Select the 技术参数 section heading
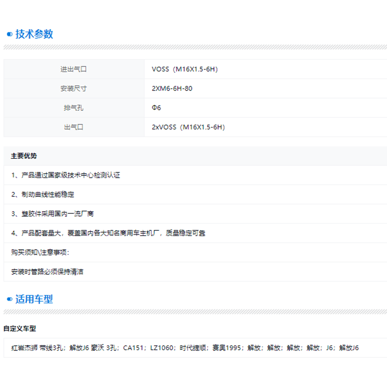Screen dimensions: 387x387 34,34
